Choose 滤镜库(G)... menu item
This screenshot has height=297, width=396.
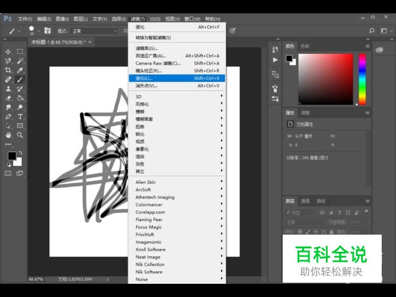point(177,48)
